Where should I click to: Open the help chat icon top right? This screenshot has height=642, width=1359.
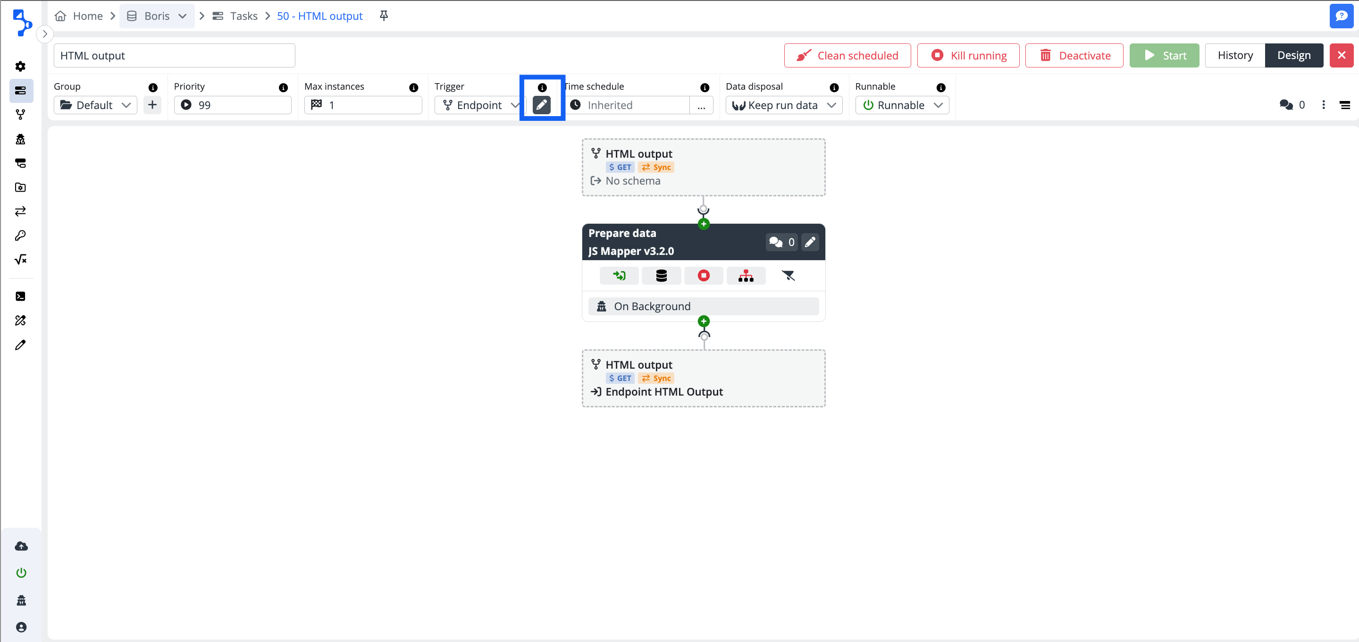1341,16
